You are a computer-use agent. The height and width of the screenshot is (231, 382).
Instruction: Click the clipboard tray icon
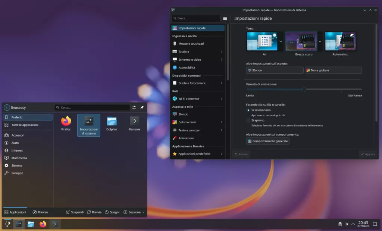[x=340, y=224]
